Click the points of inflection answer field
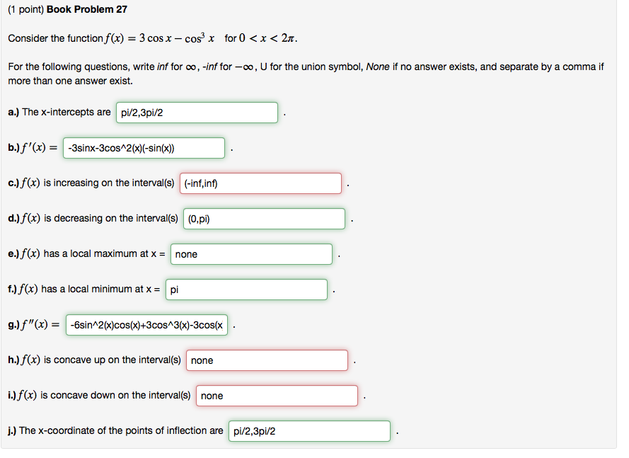This screenshot has width=629, height=458. coord(308,430)
